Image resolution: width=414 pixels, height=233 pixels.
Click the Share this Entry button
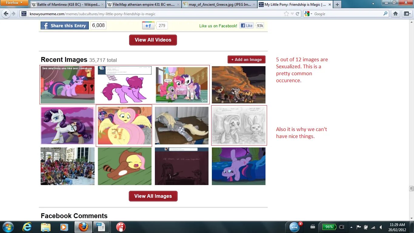pos(65,25)
